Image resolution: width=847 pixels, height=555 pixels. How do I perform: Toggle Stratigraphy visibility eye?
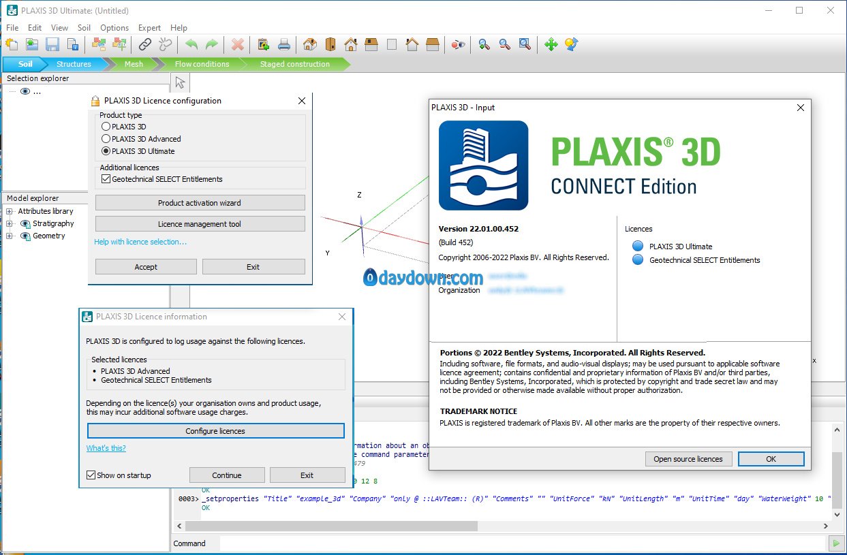point(25,223)
